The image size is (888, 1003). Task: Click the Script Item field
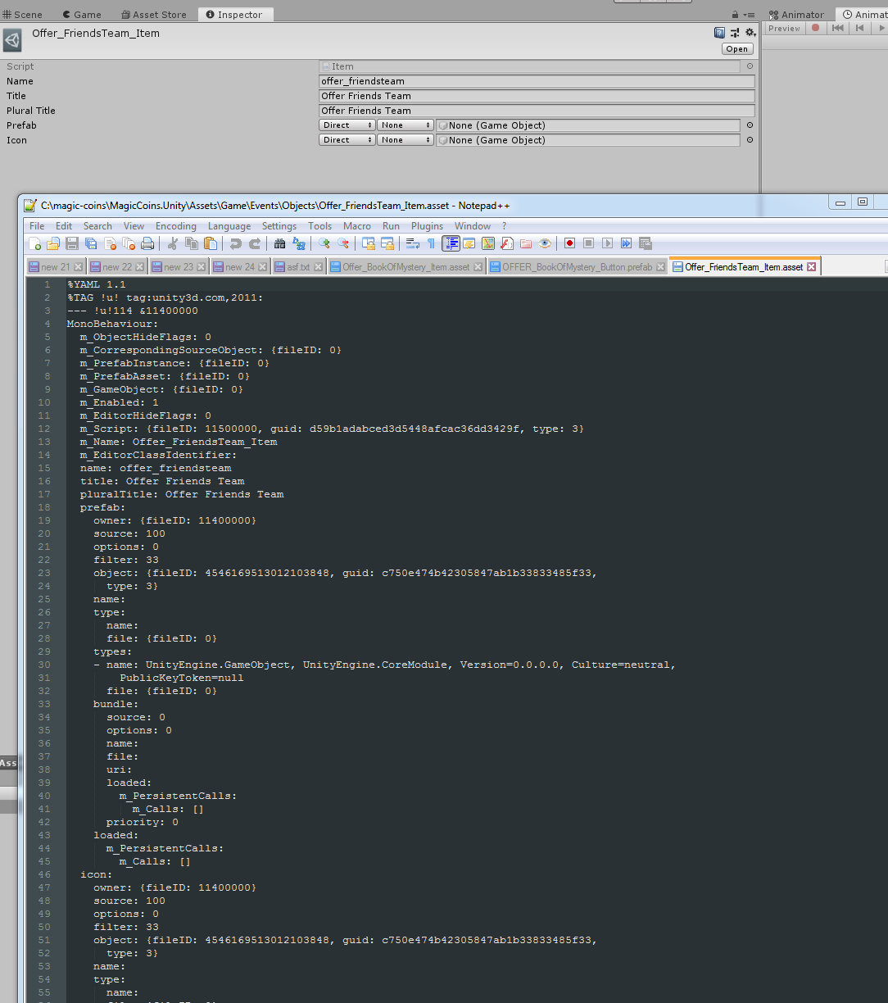coord(530,66)
